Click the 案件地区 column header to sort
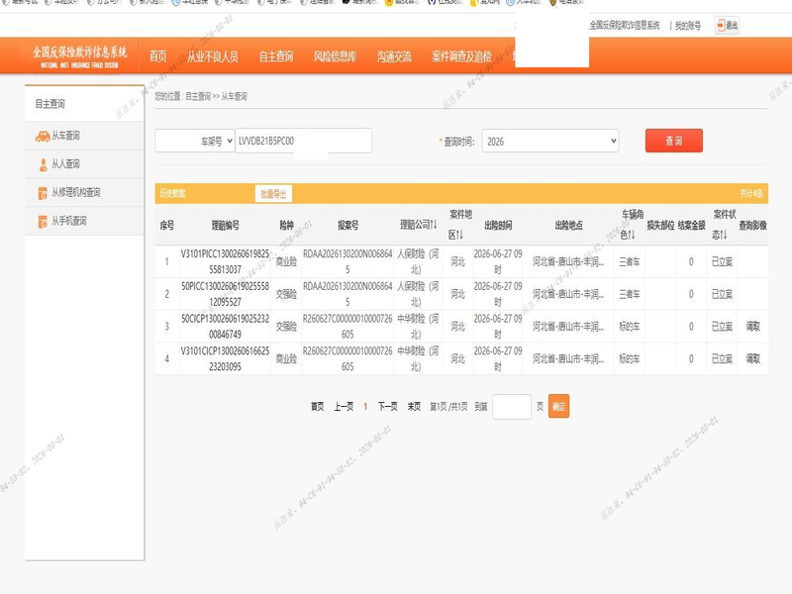 458,225
